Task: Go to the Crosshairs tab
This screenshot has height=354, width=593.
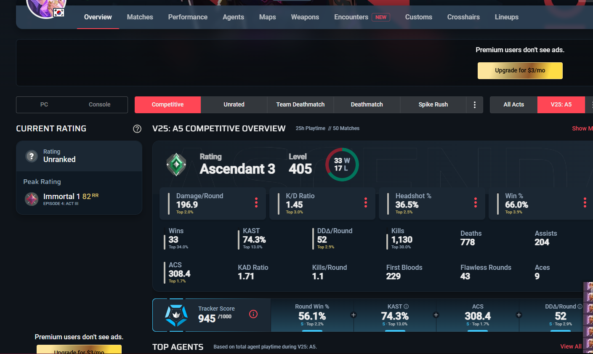Action: (463, 17)
